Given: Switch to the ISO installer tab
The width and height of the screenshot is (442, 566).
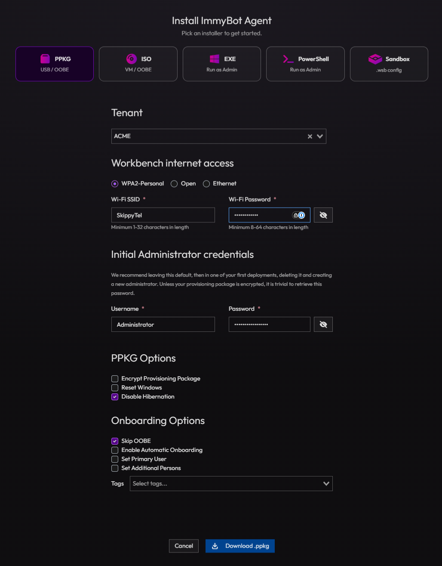Looking at the screenshot, I should (x=138, y=64).
